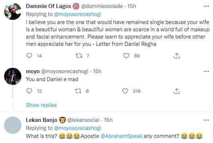Open @AbrahamSpeak mention link

coord(121,136)
